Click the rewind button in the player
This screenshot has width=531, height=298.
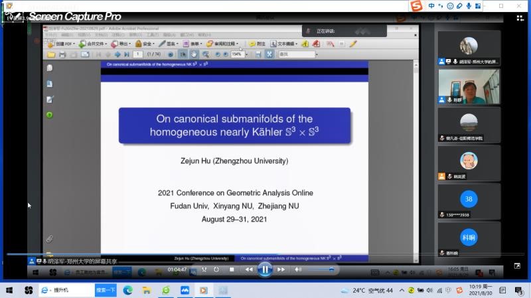pyautogui.click(x=248, y=269)
